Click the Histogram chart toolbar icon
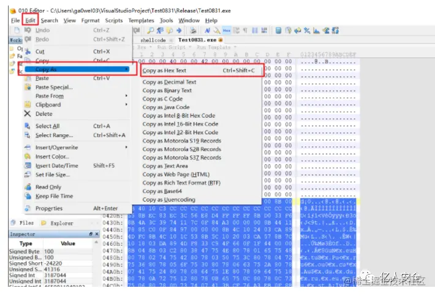The height and width of the screenshot is (296, 435). point(316,31)
